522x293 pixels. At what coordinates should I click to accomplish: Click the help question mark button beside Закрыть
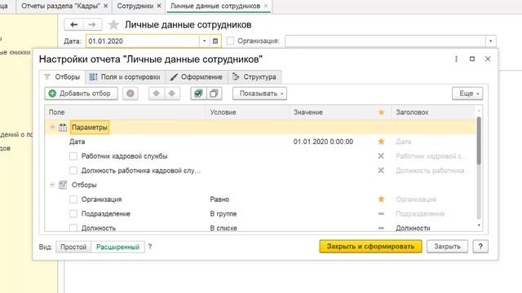(480, 247)
